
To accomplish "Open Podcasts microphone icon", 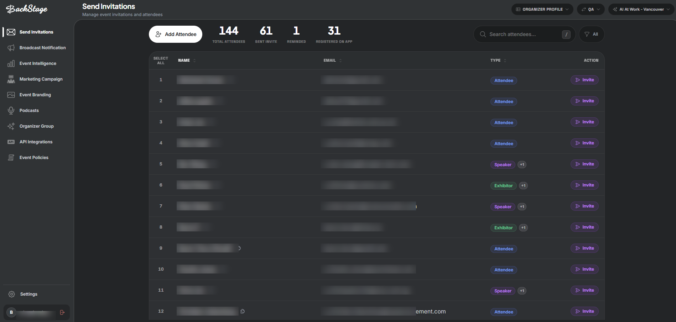I will [11, 111].
